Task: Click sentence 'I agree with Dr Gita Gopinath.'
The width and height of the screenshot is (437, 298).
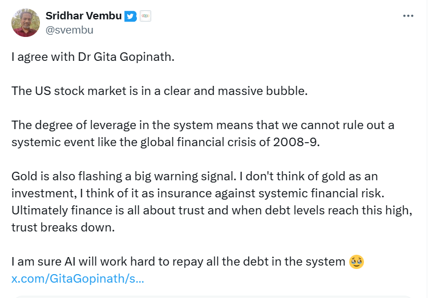Action: [93, 57]
